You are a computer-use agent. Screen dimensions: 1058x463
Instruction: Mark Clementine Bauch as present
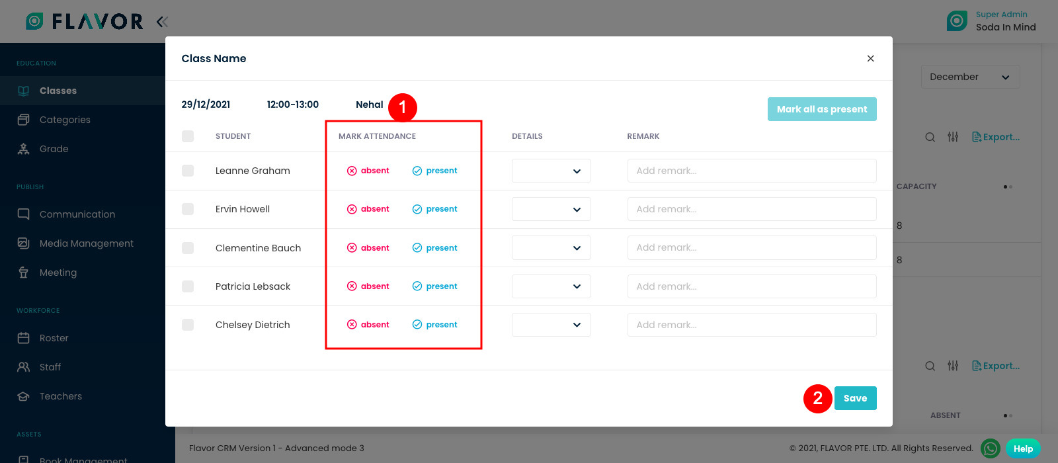coord(435,248)
